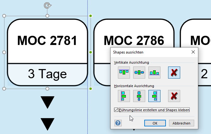Viewport: 211px width, 134px height.
Task: Uncheck Führungslinie erstellen und Shapes kleben
Action: coord(116,110)
